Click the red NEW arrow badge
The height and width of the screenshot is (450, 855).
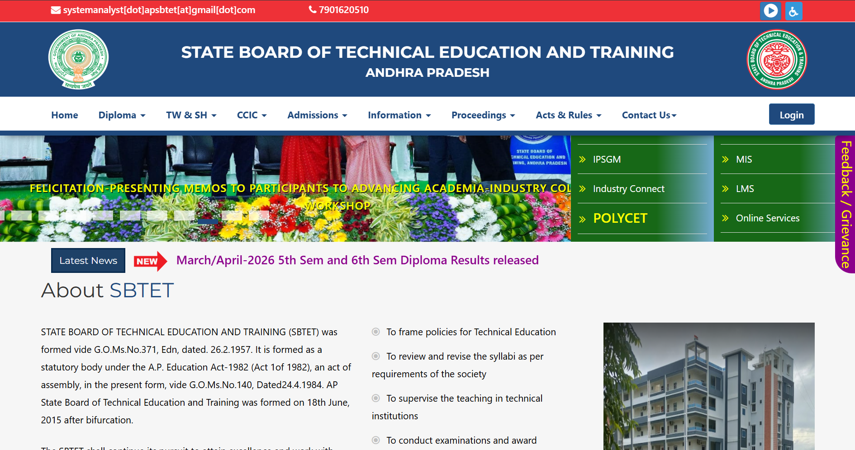[x=151, y=261]
